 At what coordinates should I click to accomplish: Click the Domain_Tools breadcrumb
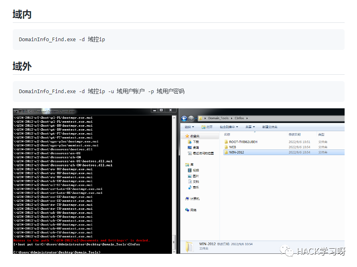coord(218,118)
